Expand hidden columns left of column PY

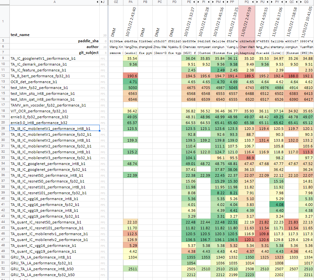point(272,2)
